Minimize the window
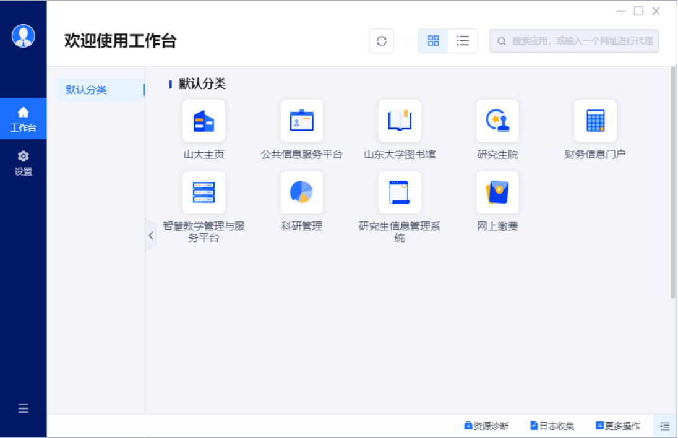 tap(621, 11)
